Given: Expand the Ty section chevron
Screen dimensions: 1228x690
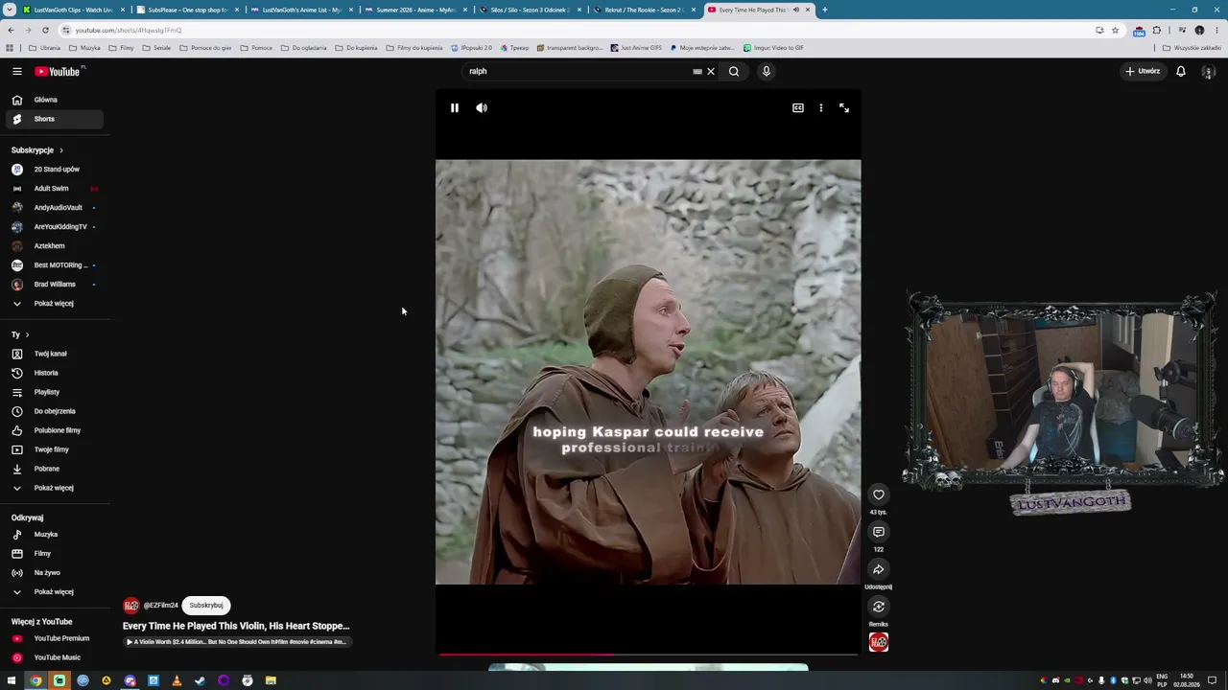Looking at the screenshot, I should pos(27,334).
